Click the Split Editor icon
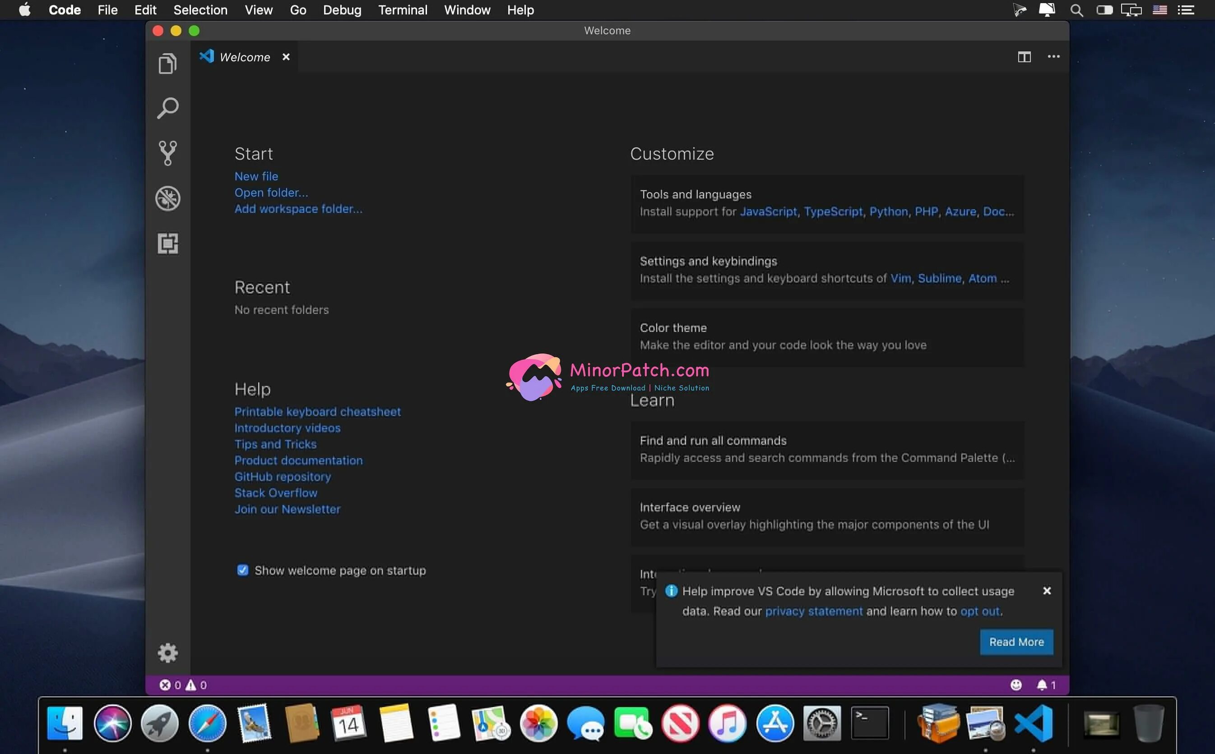This screenshot has width=1215, height=754. coord(1025,57)
